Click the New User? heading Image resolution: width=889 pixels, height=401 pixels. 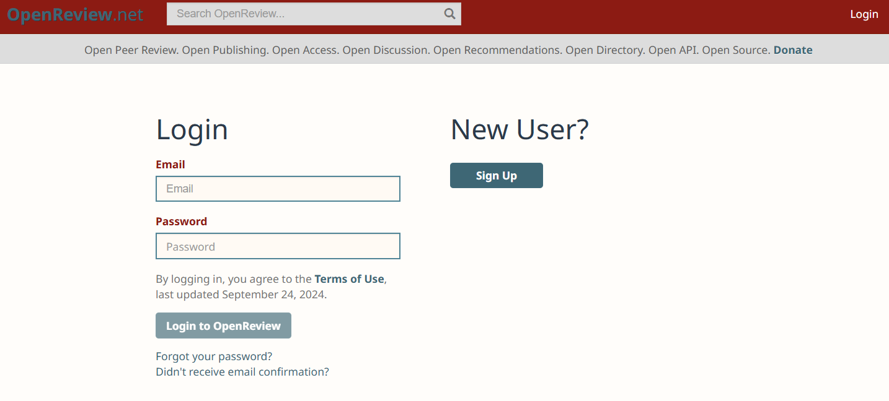[519, 130]
